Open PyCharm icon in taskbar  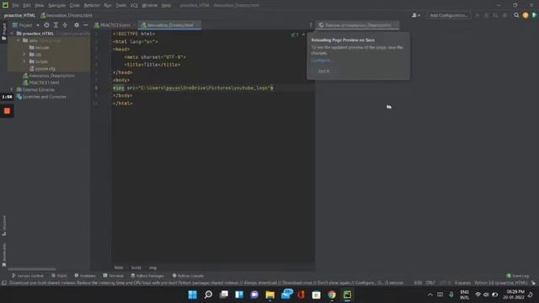347,295
